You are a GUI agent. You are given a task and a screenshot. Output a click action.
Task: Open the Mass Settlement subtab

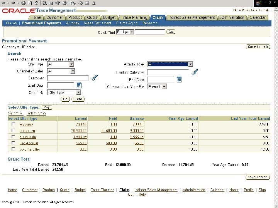tap(98, 23)
